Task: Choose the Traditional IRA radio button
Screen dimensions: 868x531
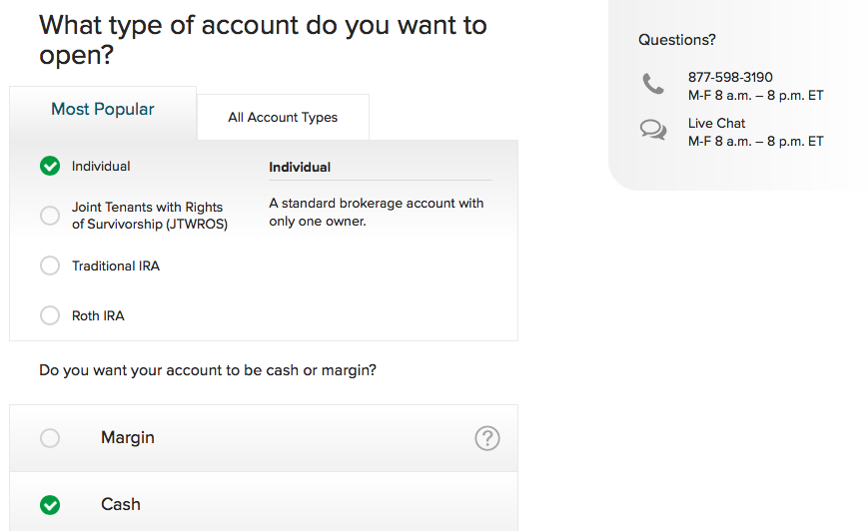Action: click(x=50, y=265)
